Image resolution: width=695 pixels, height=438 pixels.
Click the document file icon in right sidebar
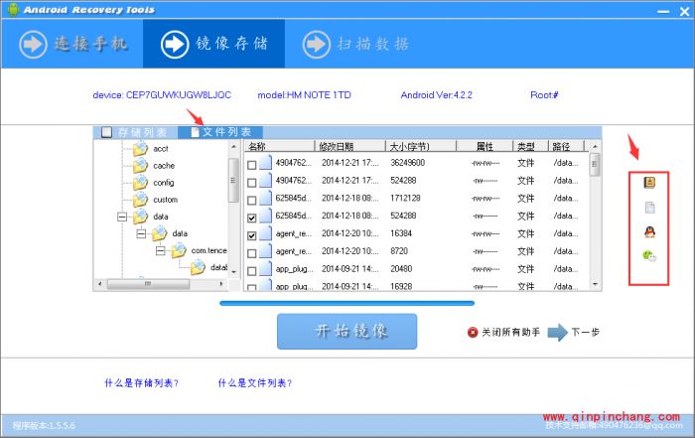click(x=650, y=208)
